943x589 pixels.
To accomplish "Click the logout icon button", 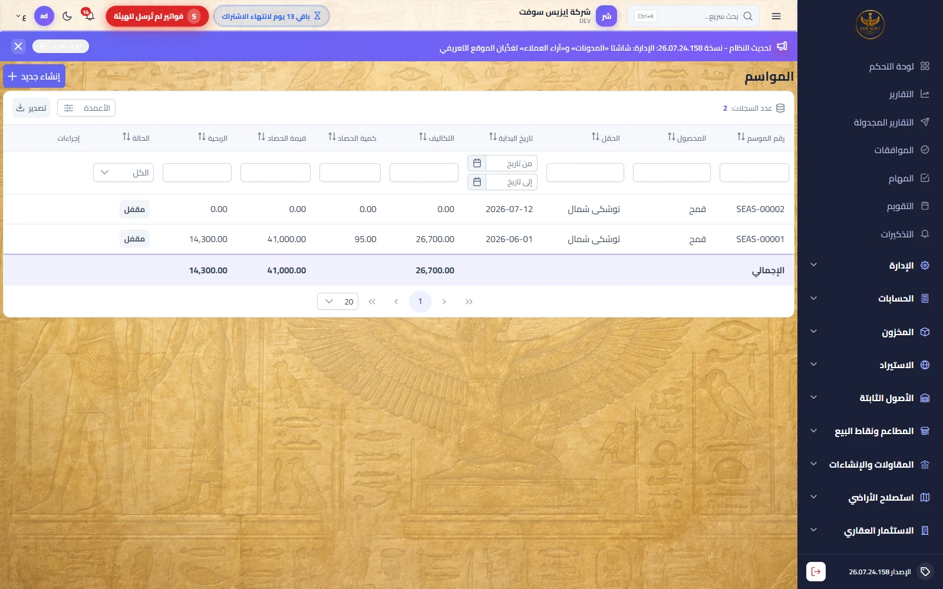I will tap(816, 571).
